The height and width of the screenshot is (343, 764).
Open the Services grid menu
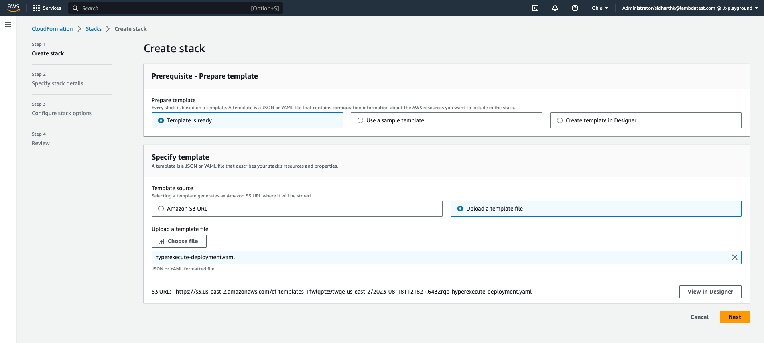47,8
